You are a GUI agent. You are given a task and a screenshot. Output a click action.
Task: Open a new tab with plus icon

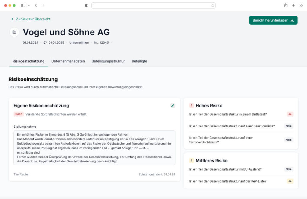293,5
